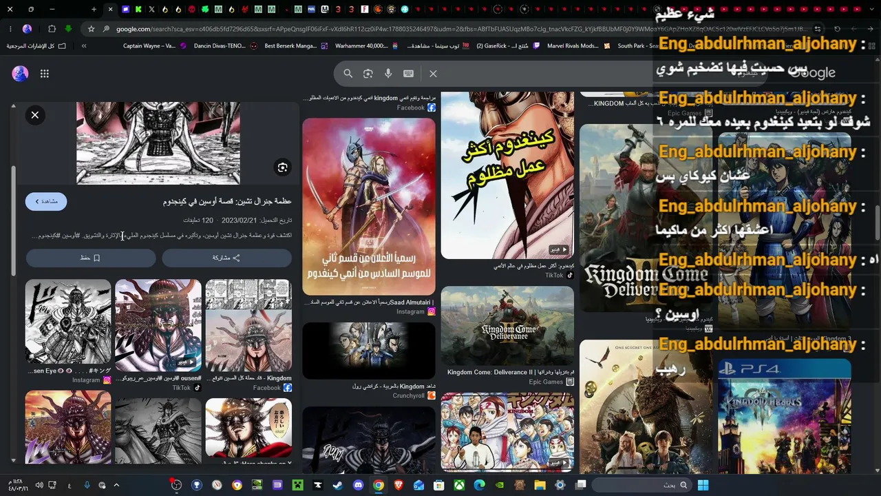Image resolution: width=881 pixels, height=496 pixels.
Task: Open the Warhammer 40,000 bookmark
Action: [x=367, y=45]
